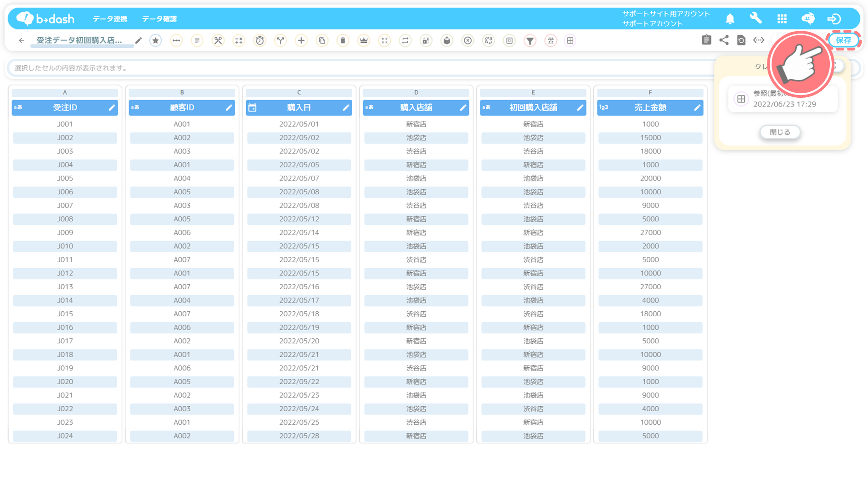
Task: Click the text lines toolbar icon
Action: [197, 40]
